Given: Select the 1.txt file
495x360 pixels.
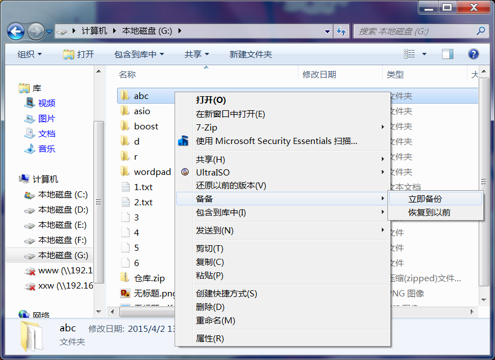Looking at the screenshot, I should 143,187.
